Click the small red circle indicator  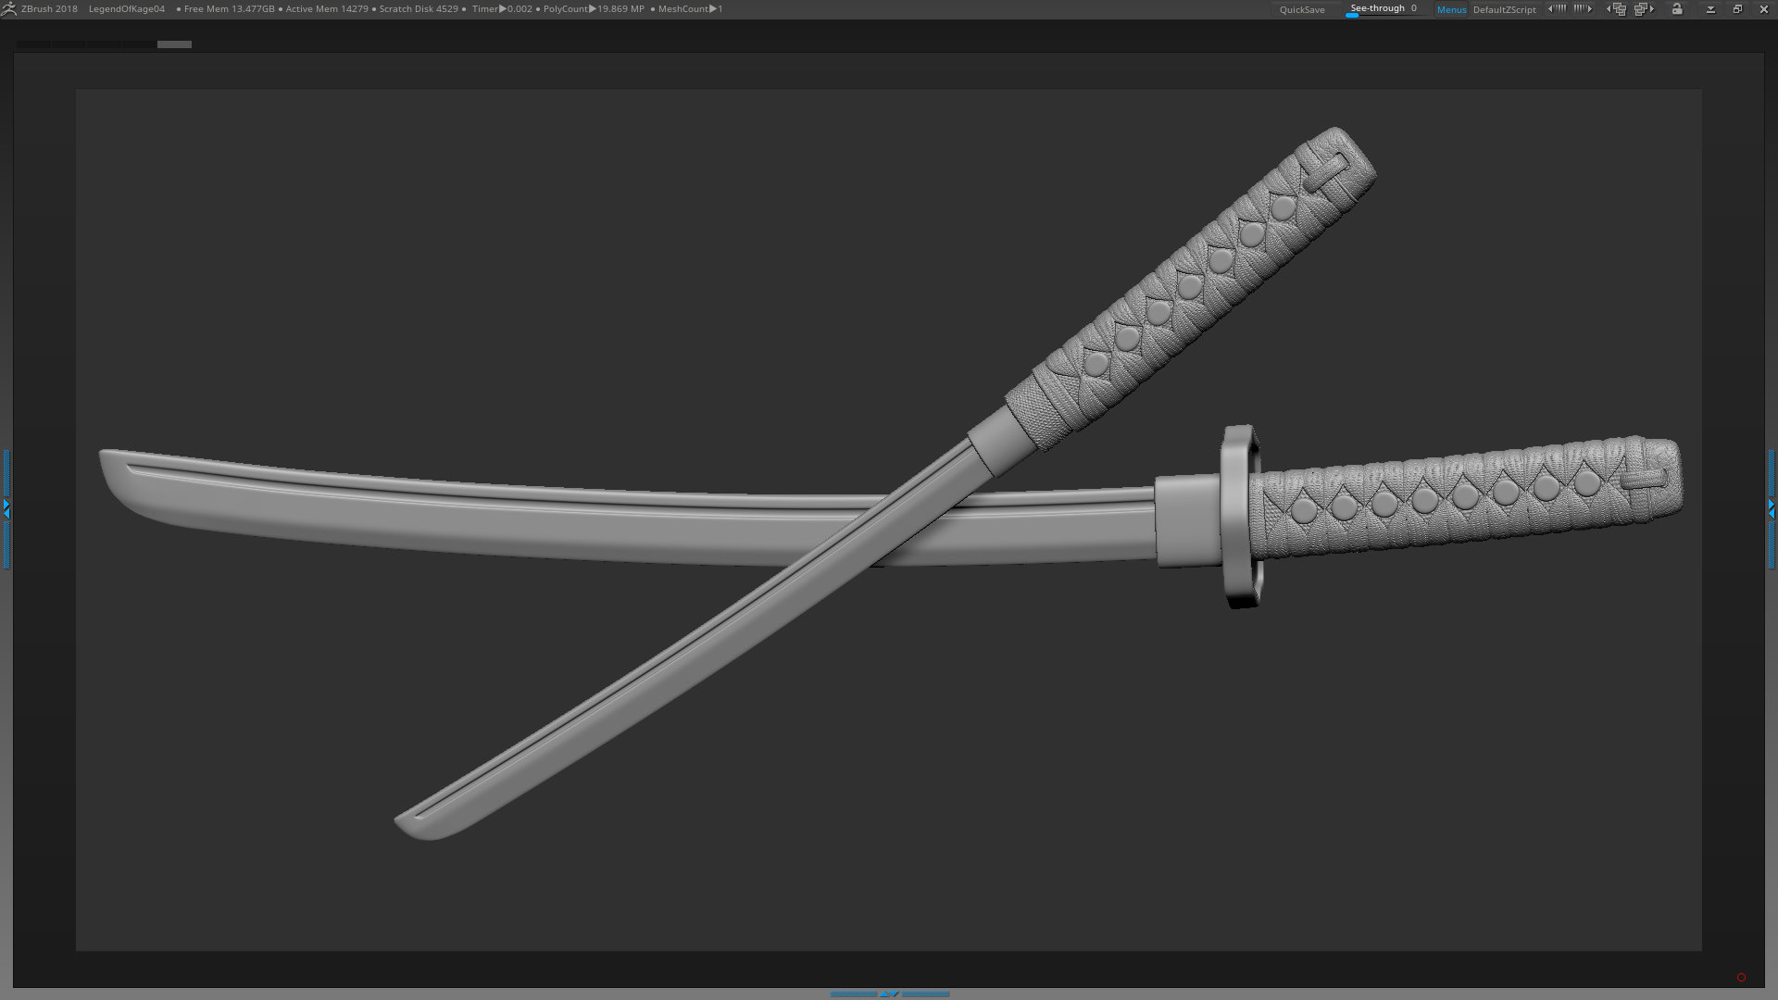pos(1741,978)
